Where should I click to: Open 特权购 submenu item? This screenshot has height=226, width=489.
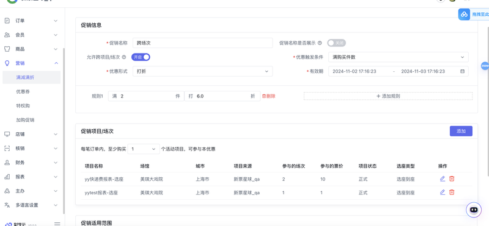[x=23, y=106]
